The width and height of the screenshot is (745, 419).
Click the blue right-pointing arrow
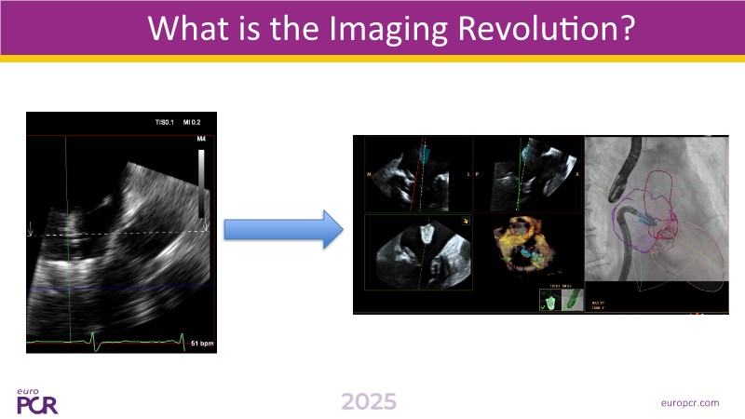click(x=279, y=230)
